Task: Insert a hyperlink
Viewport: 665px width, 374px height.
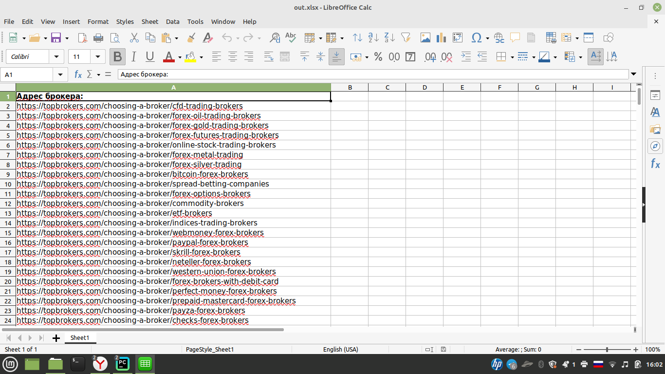Action: [x=499, y=37]
